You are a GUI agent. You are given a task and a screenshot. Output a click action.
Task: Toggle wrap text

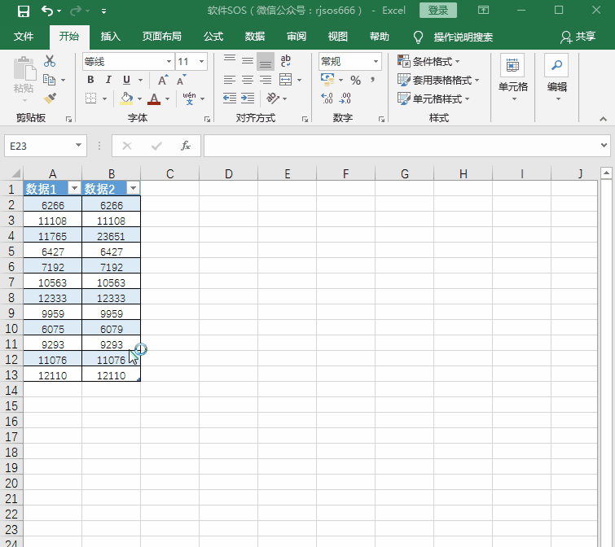coord(286,61)
